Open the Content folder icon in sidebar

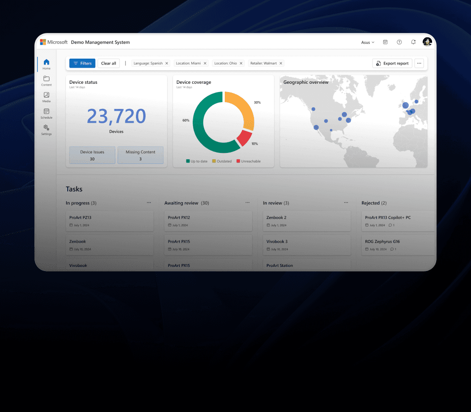(x=46, y=79)
